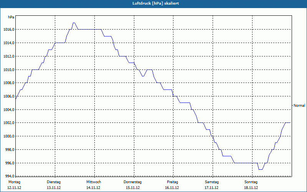Click the Montag day label

click(x=14, y=182)
